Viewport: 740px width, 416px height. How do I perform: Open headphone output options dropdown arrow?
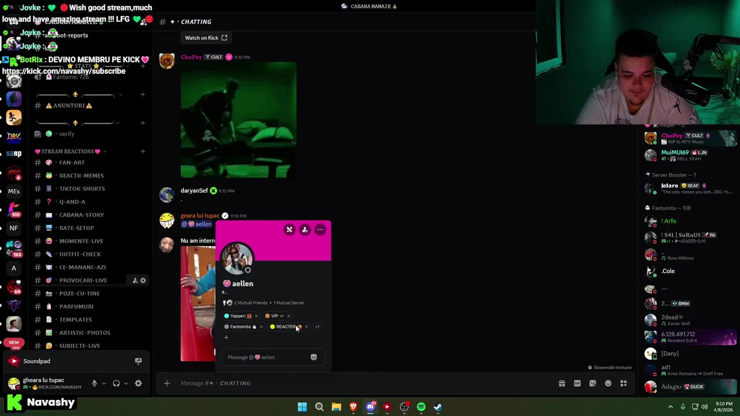[126, 383]
